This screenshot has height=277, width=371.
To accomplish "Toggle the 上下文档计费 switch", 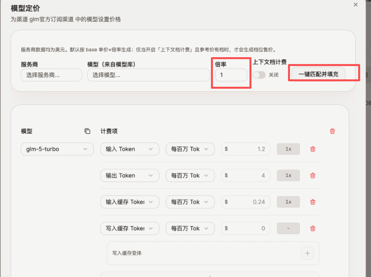I will pyautogui.click(x=259, y=75).
